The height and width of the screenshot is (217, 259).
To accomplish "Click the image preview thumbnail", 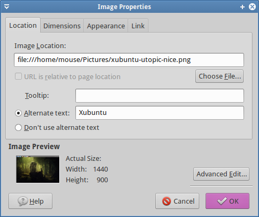I will tap(38, 169).
